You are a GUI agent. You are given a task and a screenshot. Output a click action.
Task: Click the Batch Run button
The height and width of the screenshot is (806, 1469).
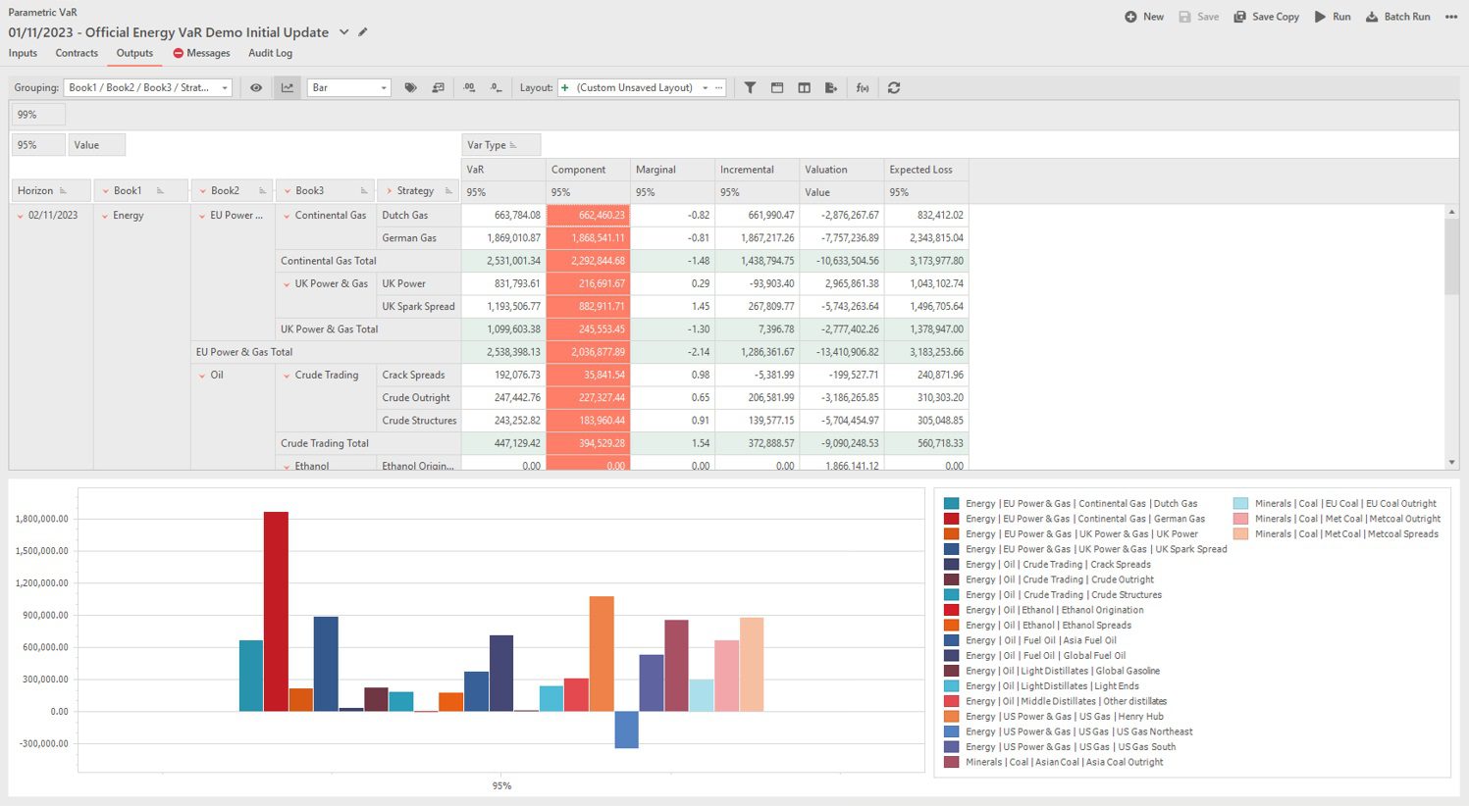1397,17
